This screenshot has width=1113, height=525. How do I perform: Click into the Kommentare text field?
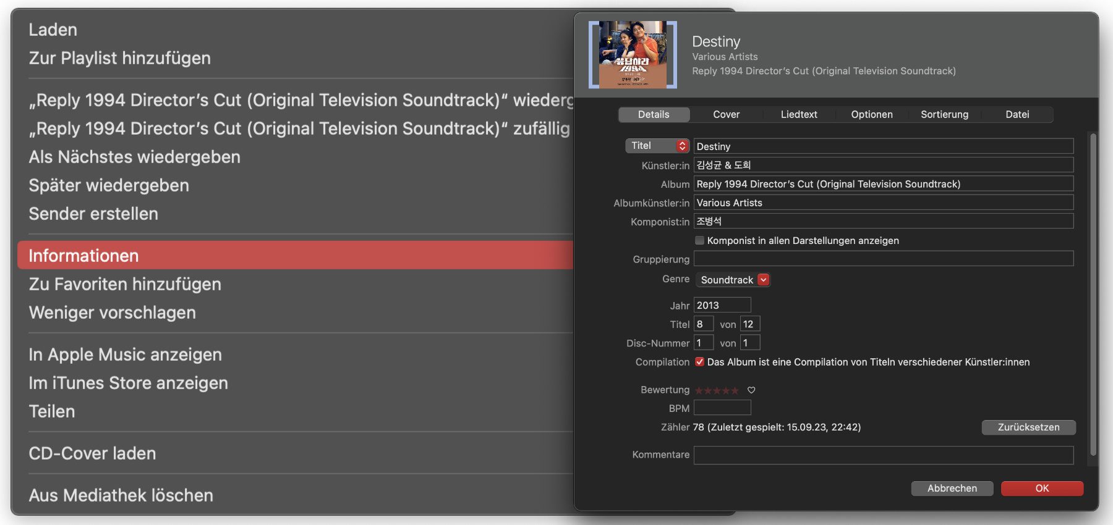883,455
